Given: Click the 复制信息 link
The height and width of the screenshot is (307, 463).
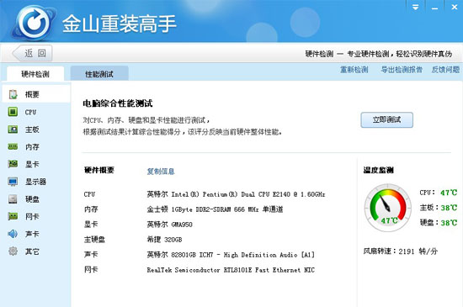Looking at the screenshot, I should click(161, 172).
